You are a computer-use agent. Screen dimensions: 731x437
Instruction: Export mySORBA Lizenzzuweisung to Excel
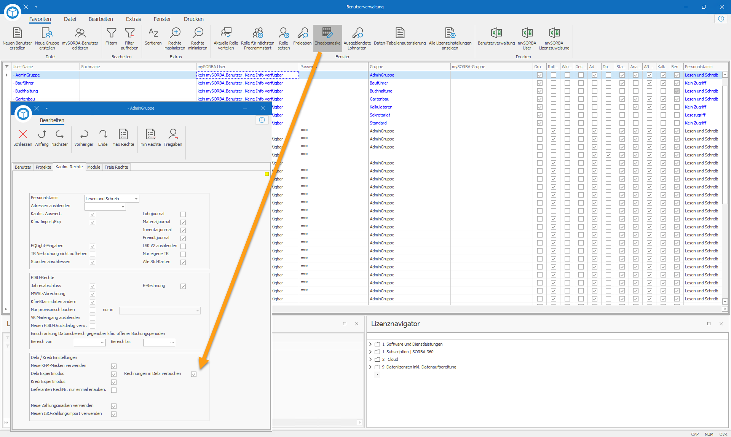click(554, 38)
